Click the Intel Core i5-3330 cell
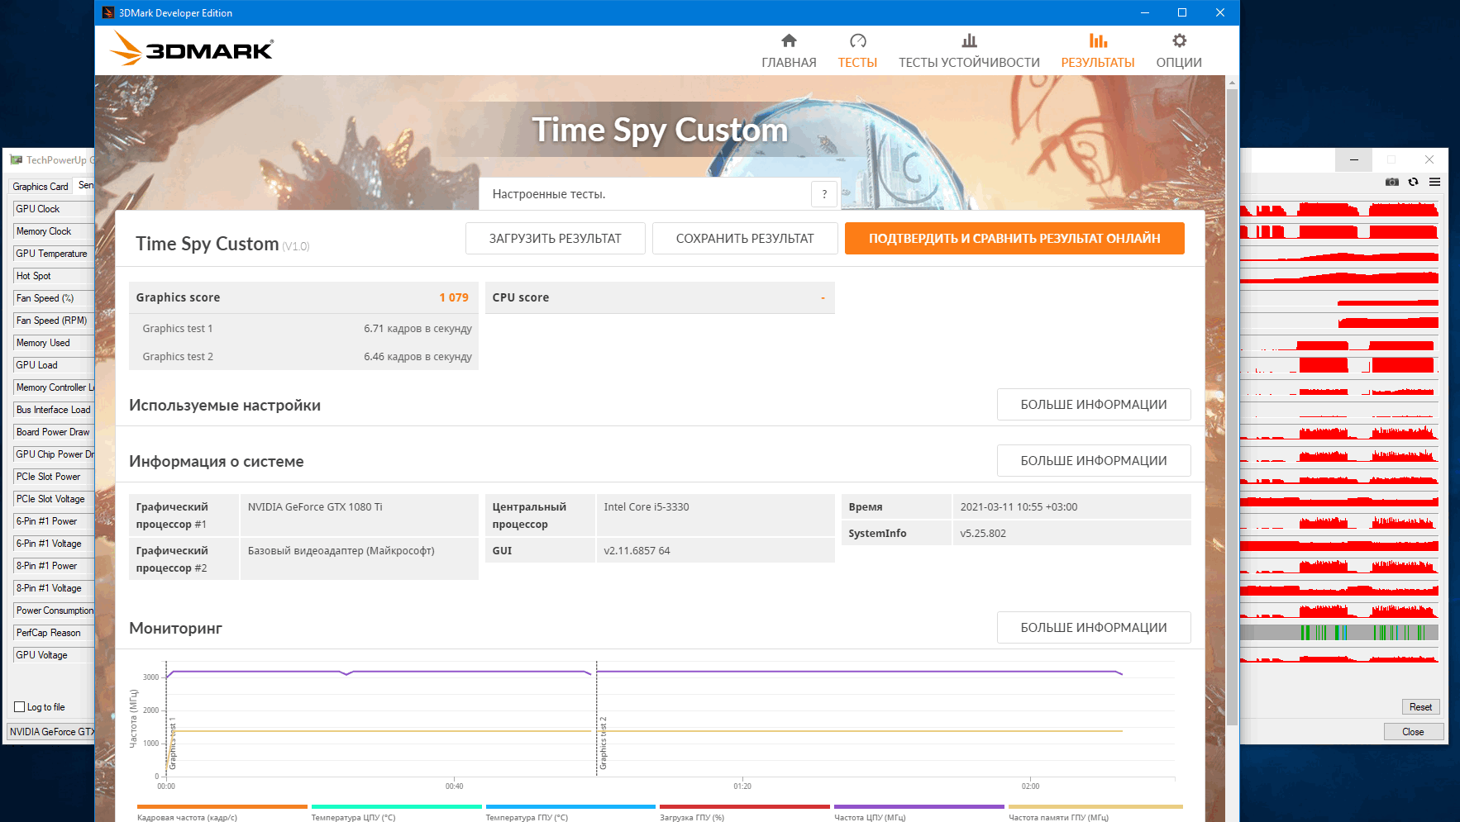Screen dimensions: 1460x822 point(715,516)
